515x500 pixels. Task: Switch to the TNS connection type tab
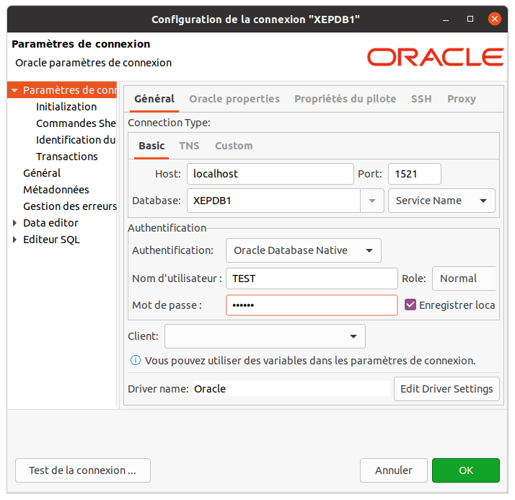pos(189,146)
